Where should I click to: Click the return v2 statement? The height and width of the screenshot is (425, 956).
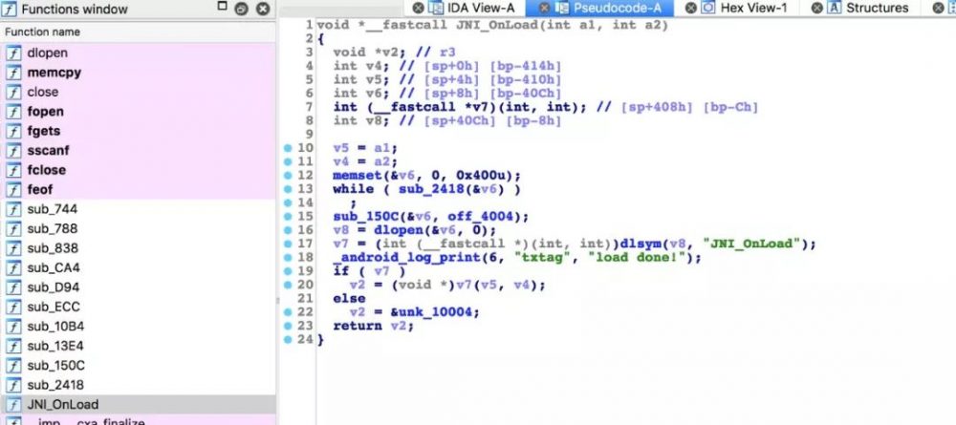pyautogui.click(x=373, y=326)
